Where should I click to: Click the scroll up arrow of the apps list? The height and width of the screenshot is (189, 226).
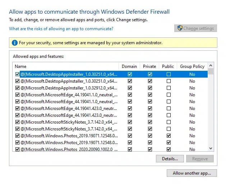211,66
